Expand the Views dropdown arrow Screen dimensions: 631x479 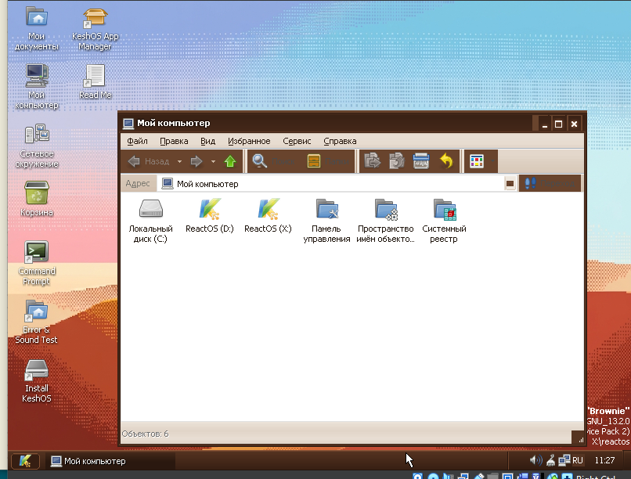pos(492,162)
